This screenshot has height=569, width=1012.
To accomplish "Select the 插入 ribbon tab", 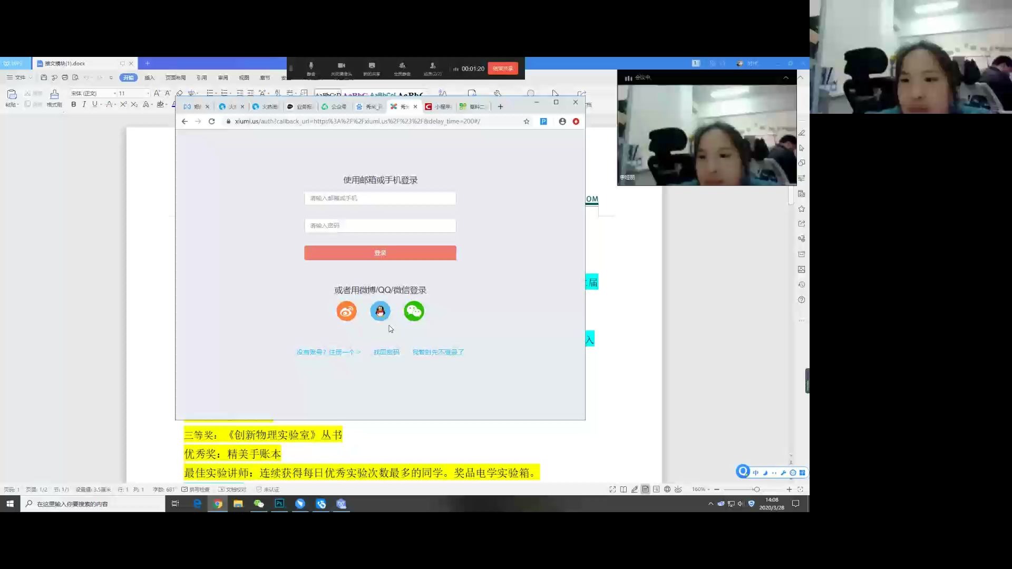I will pyautogui.click(x=150, y=77).
